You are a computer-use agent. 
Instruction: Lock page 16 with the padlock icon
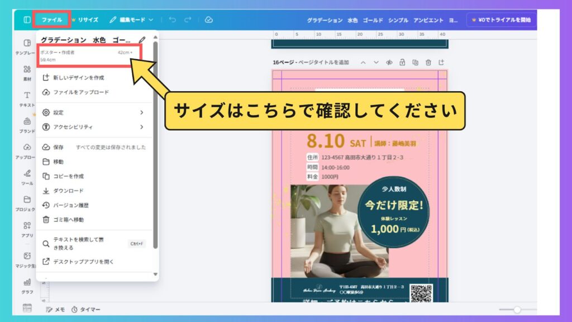(402, 62)
